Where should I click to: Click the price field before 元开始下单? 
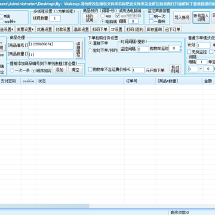tap(138, 70)
